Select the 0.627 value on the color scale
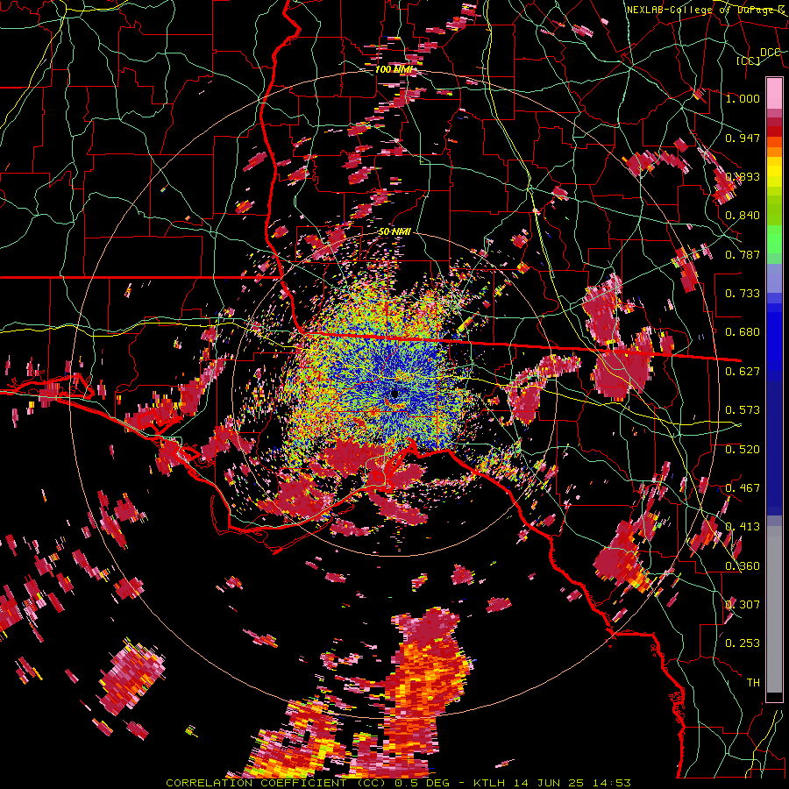This screenshot has height=789, width=789. tap(743, 372)
